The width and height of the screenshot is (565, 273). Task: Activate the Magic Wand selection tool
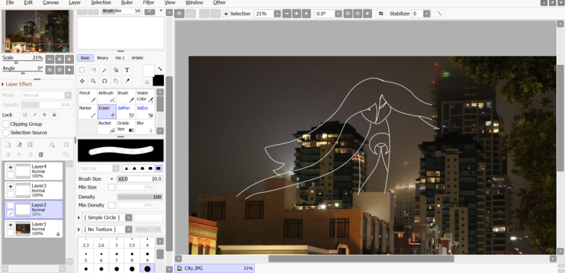(104, 70)
